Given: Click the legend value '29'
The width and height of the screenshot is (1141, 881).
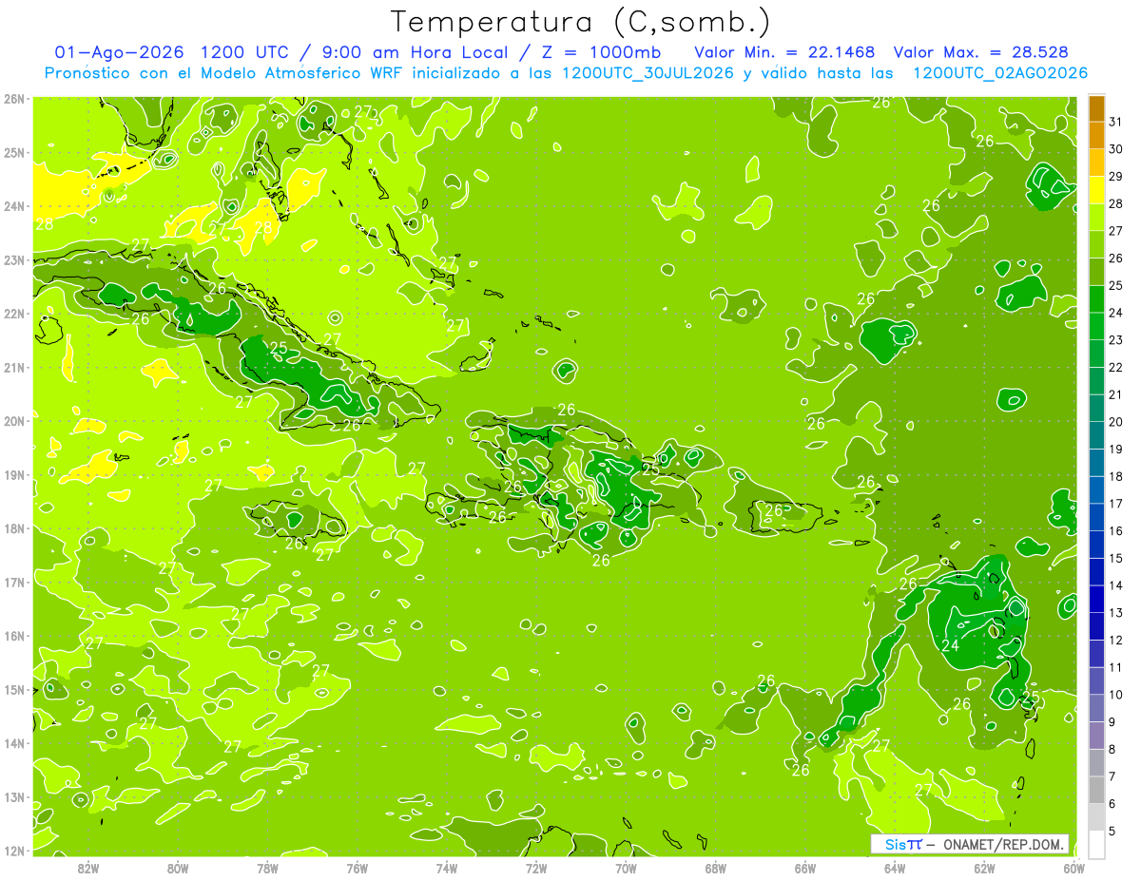Looking at the screenshot, I should pyautogui.click(x=1116, y=176).
